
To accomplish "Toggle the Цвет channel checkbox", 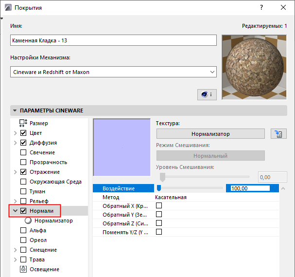I will [x=23, y=133].
